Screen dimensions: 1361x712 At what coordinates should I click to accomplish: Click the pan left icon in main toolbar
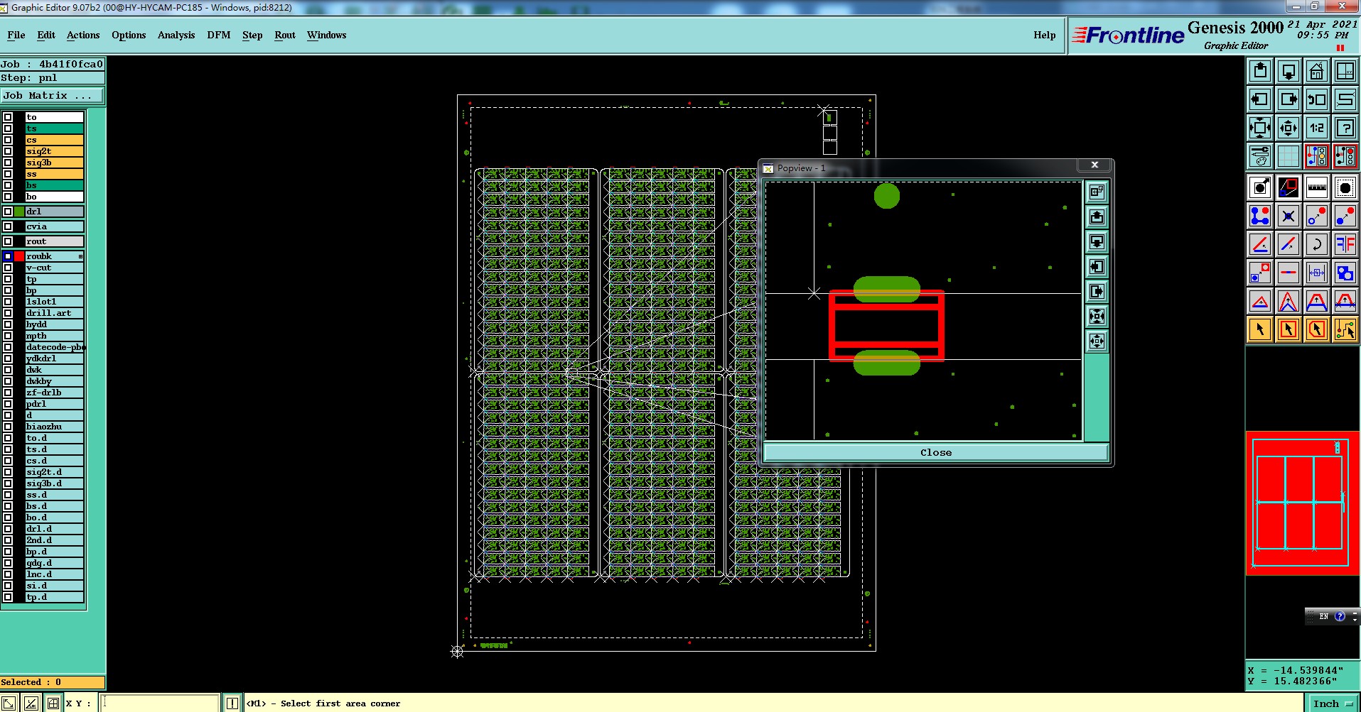tap(1260, 99)
